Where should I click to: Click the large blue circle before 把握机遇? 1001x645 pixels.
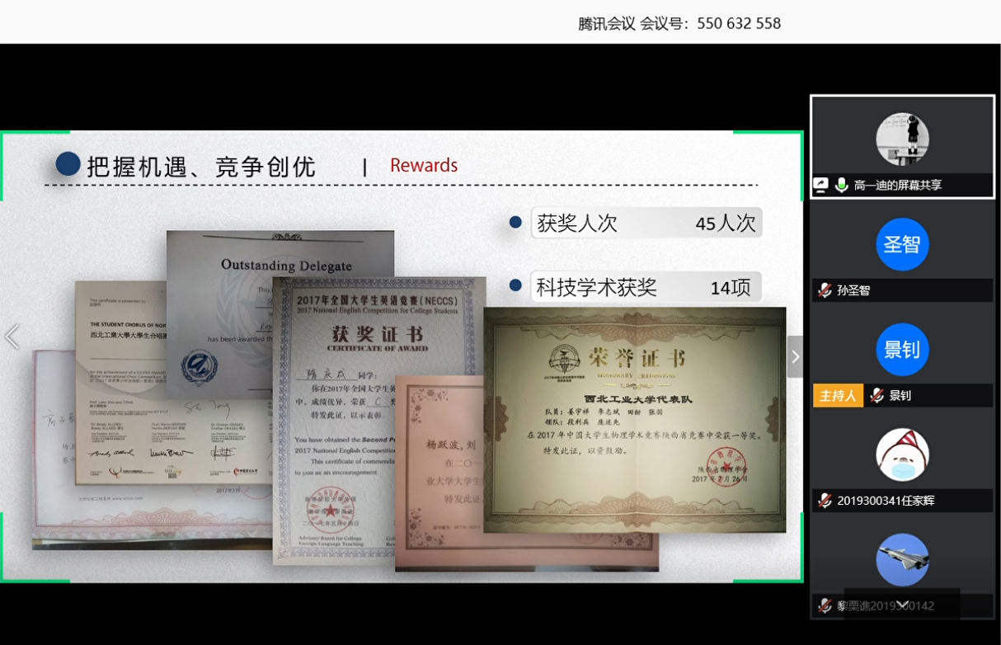click(68, 164)
